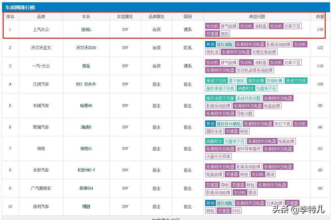The height and width of the screenshot is (220, 331).
Task: Click the 典型问题 column header
Action: tap(257, 17)
